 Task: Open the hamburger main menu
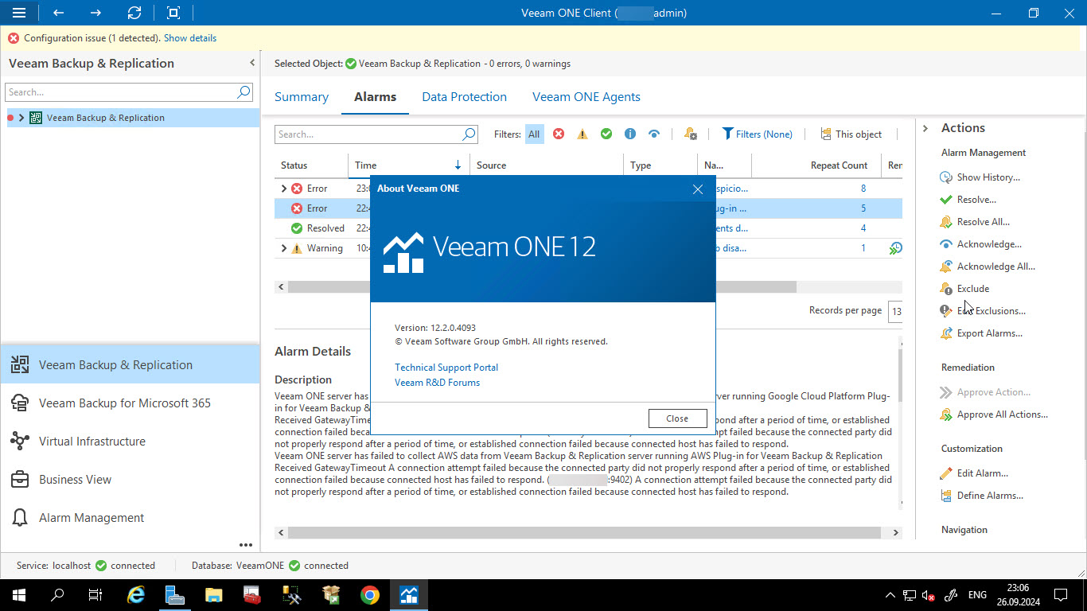[x=19, y=13]
